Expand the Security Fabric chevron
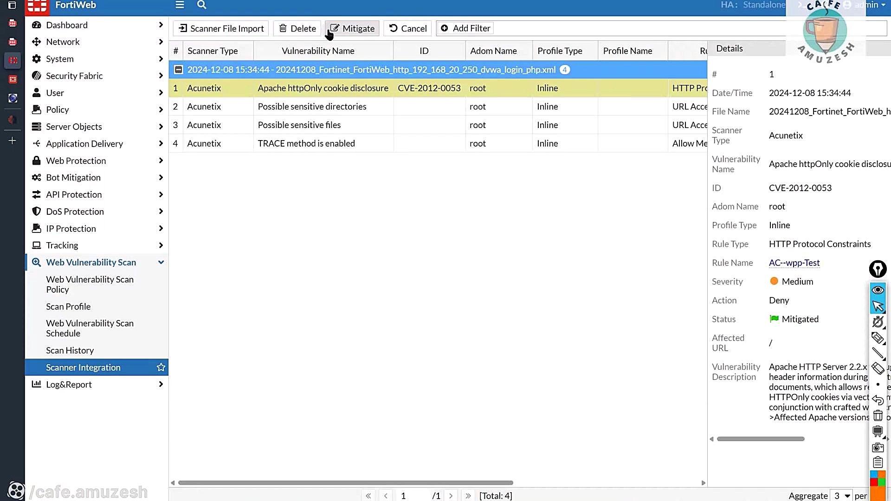This screenshot has height=501, width=891. coord(161,76)
